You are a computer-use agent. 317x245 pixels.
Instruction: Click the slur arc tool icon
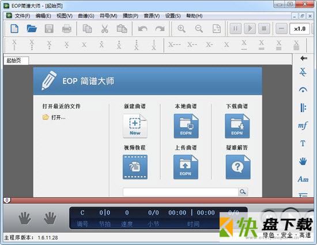click(303, 90)
